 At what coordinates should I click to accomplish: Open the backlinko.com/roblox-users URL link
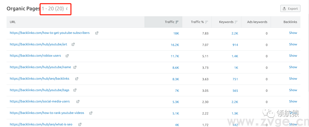(x=35, y=56)
